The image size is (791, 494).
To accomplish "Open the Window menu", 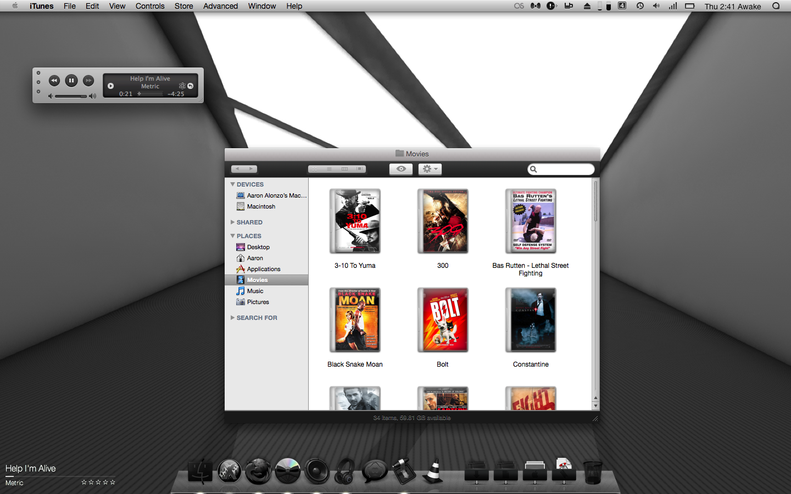I will point(262,6).
